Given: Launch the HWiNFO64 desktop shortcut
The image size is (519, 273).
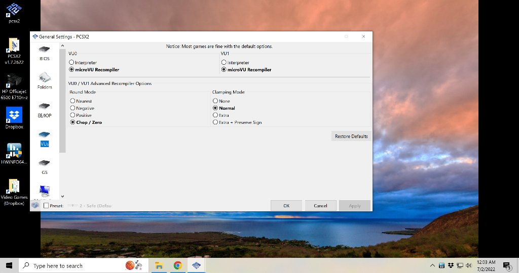Looking at the screenshot, I should tap(14, 154).
